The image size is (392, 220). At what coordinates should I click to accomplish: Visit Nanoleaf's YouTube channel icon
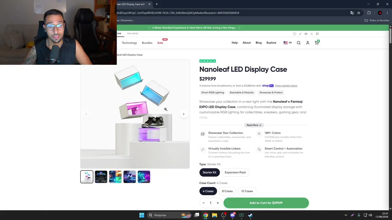(x=306, y=34)
